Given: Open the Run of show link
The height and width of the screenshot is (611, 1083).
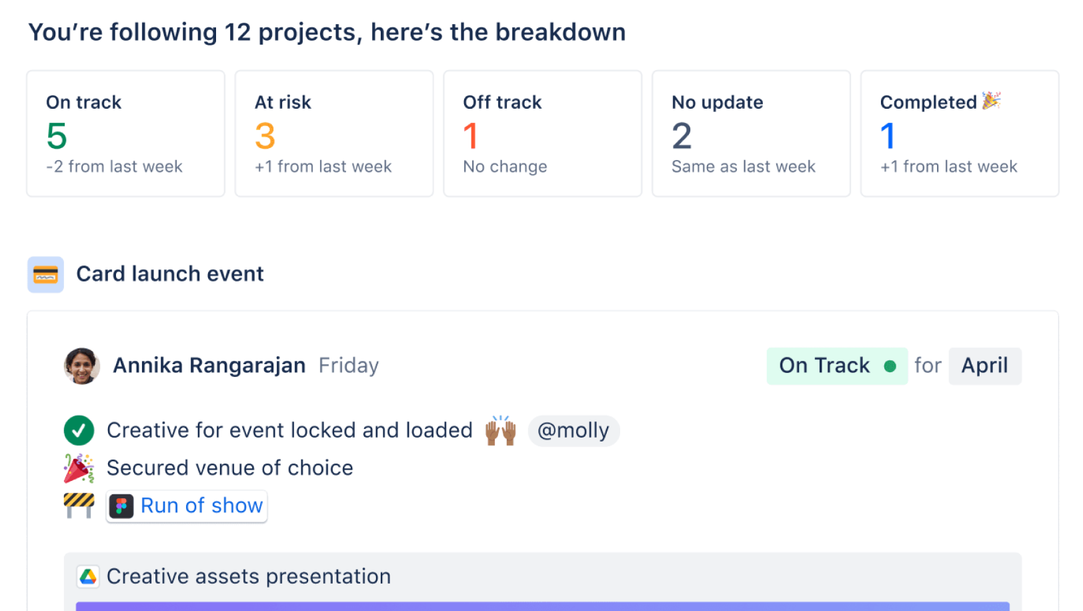Looking at the screenshot, I should (201, 506).
